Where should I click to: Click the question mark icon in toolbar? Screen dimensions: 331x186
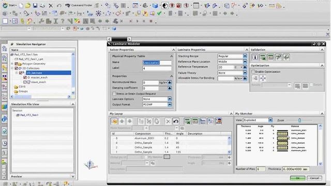click(x=63, y=21)
